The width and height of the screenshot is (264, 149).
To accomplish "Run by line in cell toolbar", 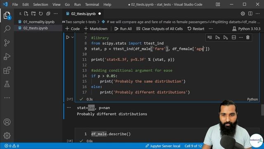I will [x=210, y=37].
